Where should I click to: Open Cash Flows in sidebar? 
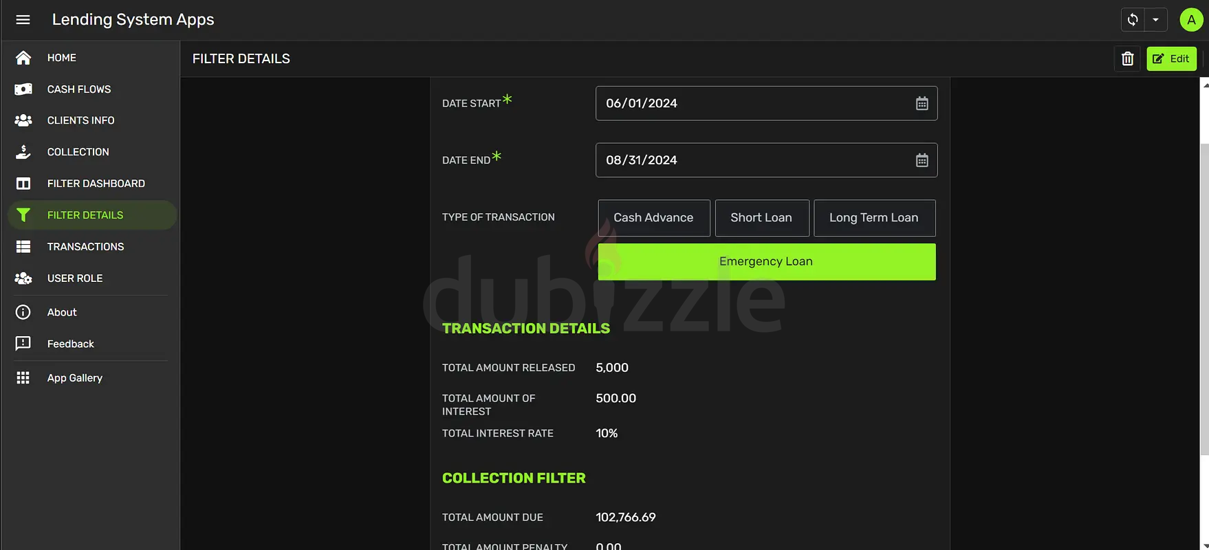point(78,89)
